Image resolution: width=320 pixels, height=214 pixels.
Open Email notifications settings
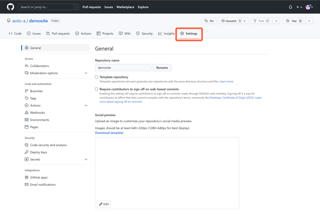[x=40, y=185]
